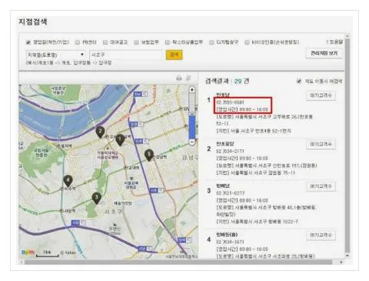Click the 관리지점 보기 button
The width and height of the screenshot is (369, 281).
(x=324, y=53)
